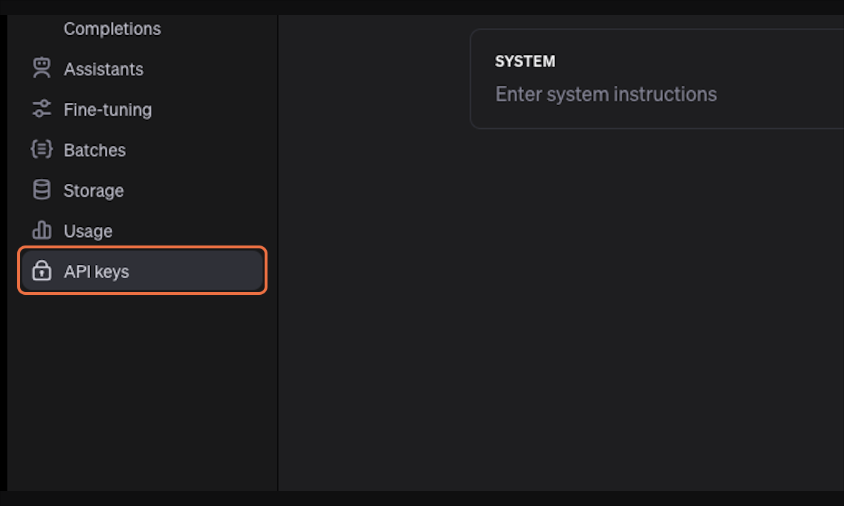Switch to the Fine-tuning section

[x=107, y=109]
